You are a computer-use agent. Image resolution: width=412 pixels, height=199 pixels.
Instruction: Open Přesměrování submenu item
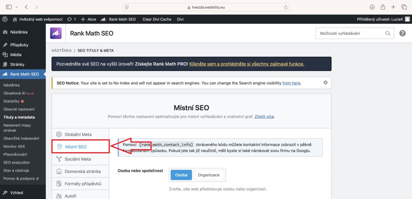15,154
